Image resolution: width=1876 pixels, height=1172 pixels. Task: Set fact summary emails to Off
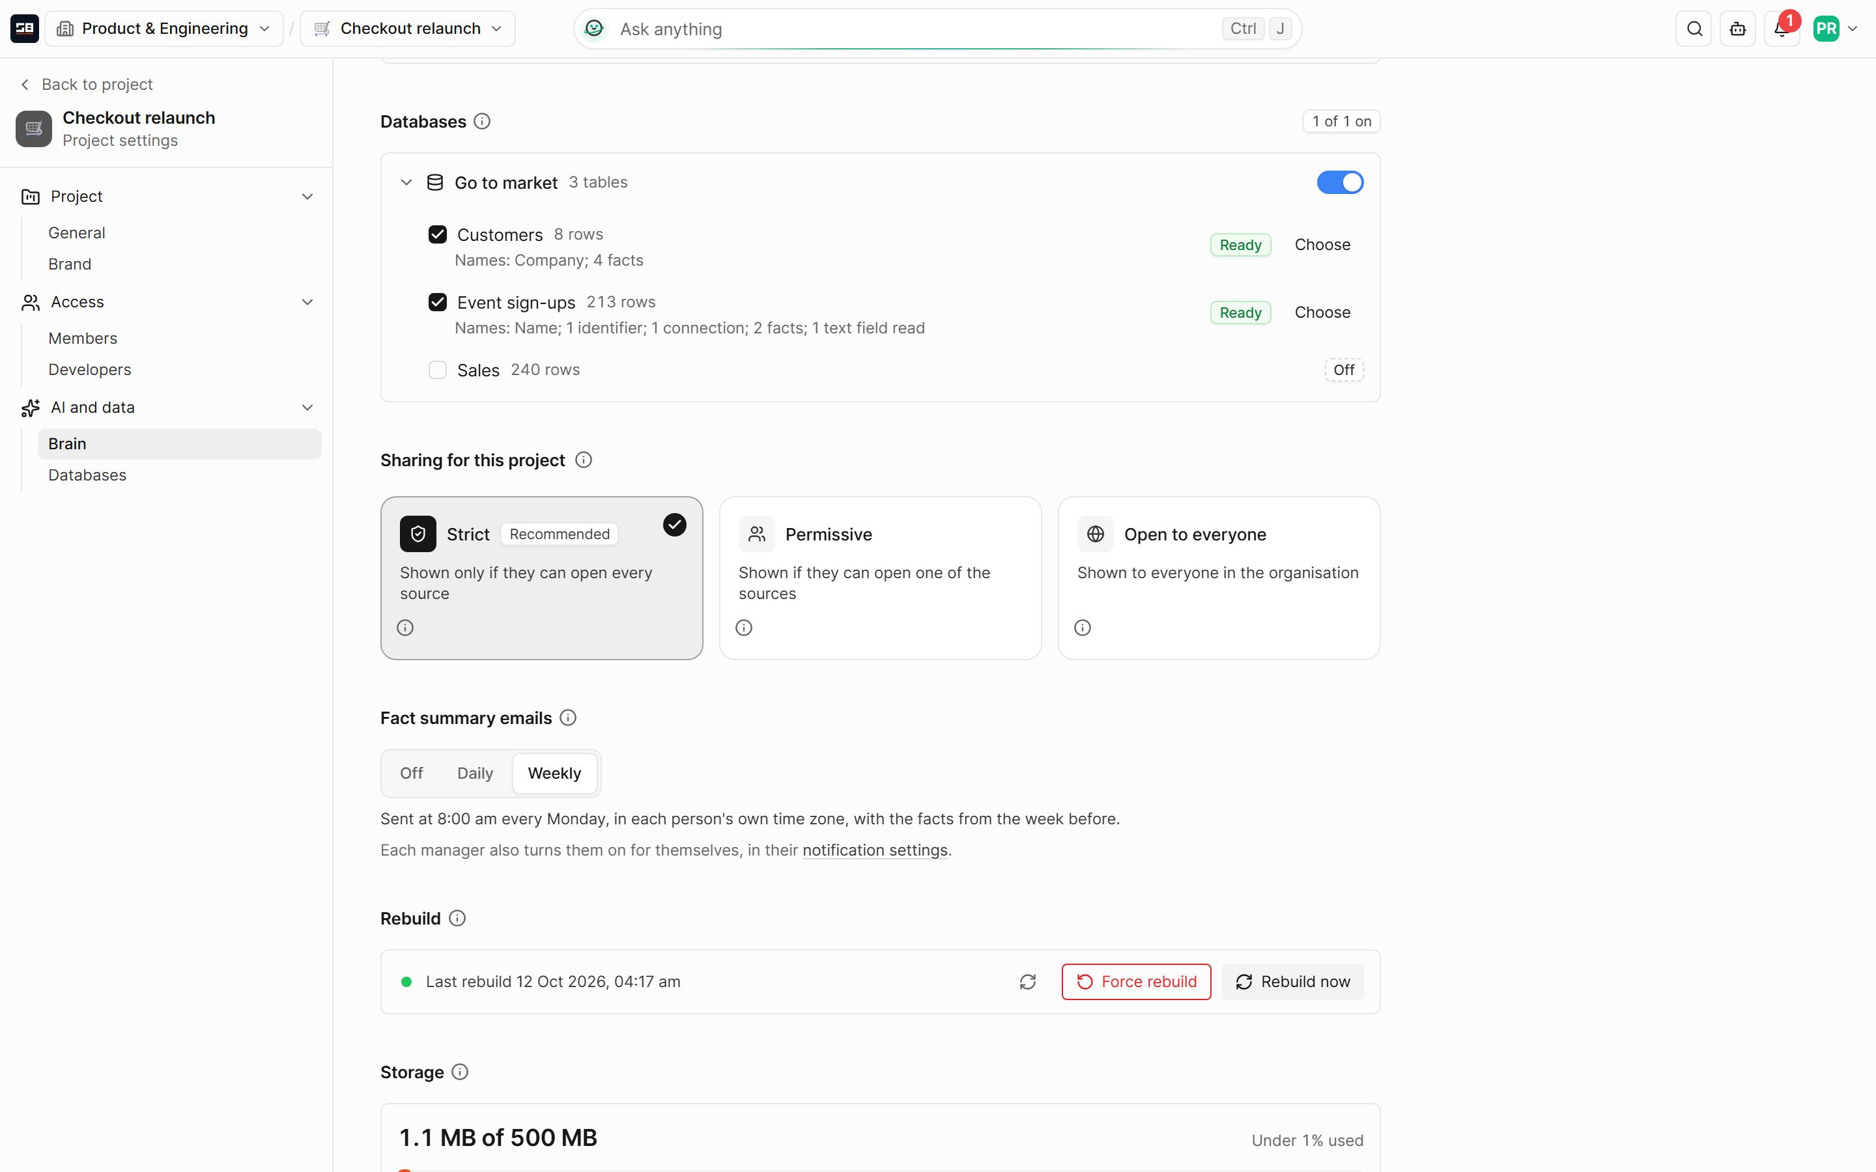(x=412, y=774)
